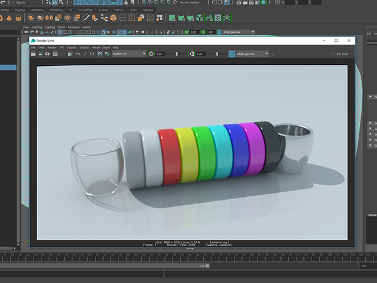Switch to the Rendering shelf tab
377x283 pixels.
[57, 10]
